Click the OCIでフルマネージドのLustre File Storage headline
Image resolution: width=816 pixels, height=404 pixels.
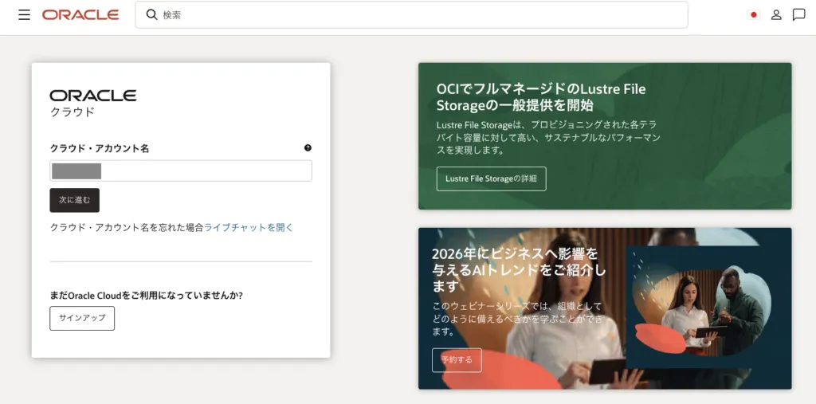click(541, 97)
